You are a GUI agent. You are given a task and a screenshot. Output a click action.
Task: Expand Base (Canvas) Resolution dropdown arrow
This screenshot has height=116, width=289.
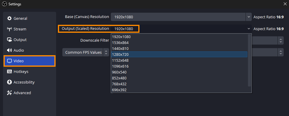click(x=249, y=17)
